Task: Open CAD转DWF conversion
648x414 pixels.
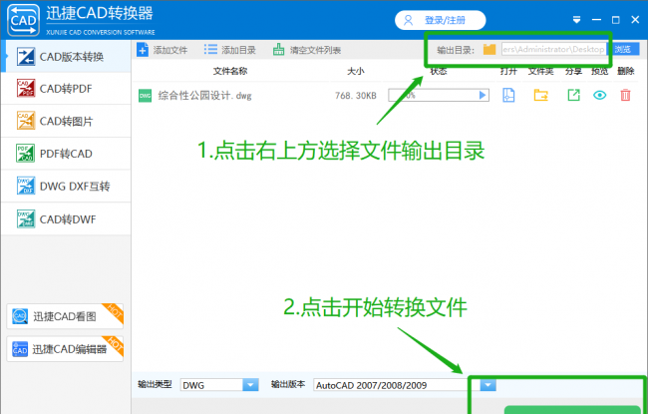Action: 66,218
